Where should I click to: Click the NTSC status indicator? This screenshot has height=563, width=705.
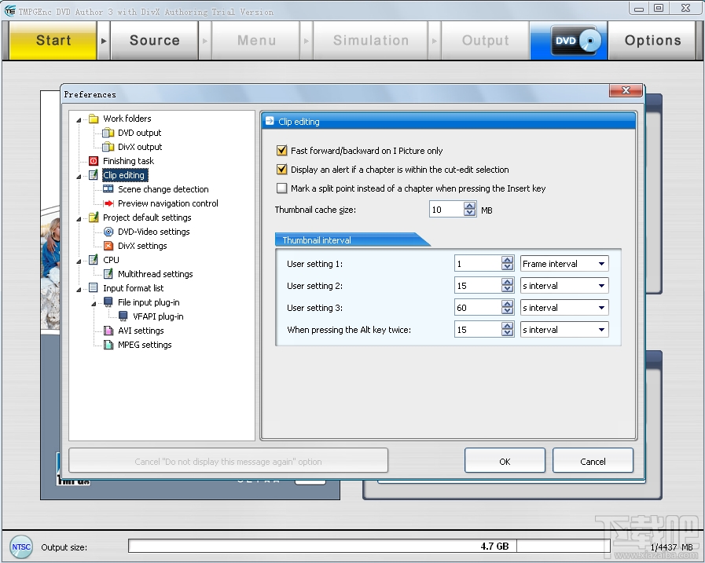[x=21, y=547]
